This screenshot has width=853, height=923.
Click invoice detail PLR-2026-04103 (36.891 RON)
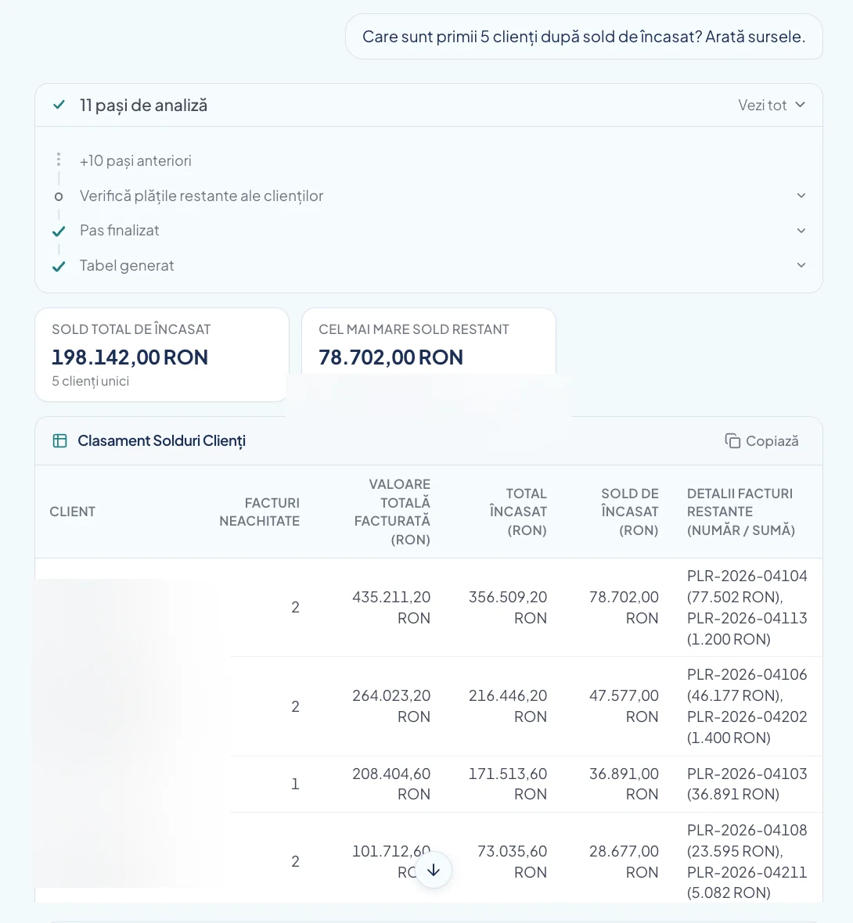[x=747, y=784]
